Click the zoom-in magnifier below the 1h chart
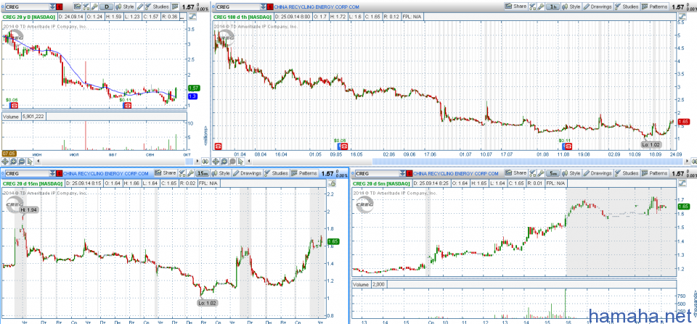The width and height of the screenshot is (697, 324). coord(224,162)
